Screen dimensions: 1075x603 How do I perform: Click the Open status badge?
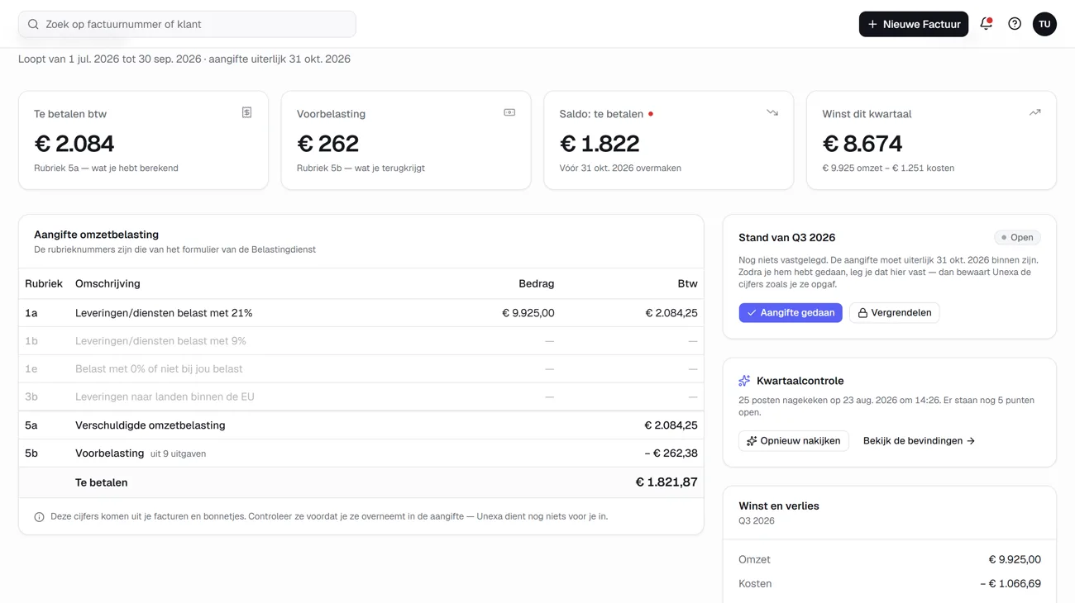[x=1017, y=237]
